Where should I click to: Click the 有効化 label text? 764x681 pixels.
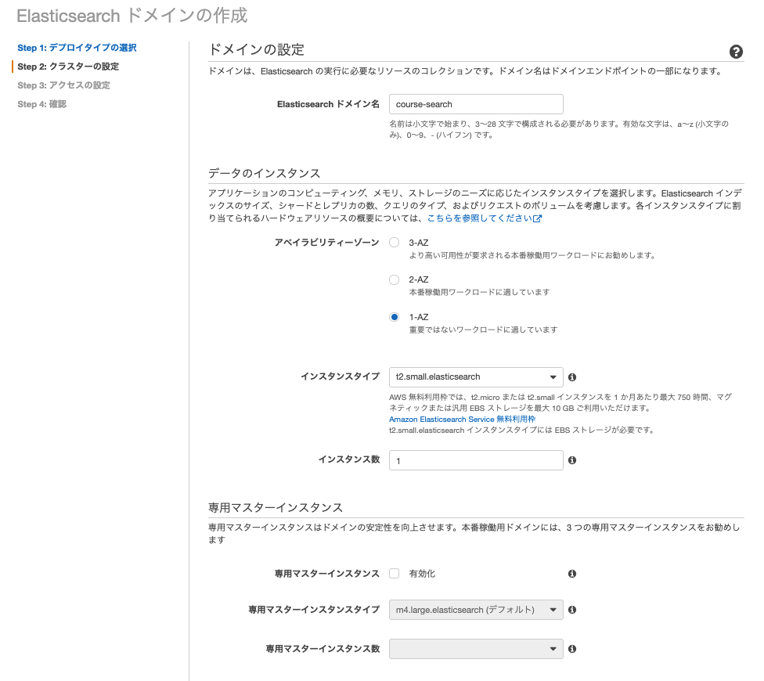pos(422,574)
